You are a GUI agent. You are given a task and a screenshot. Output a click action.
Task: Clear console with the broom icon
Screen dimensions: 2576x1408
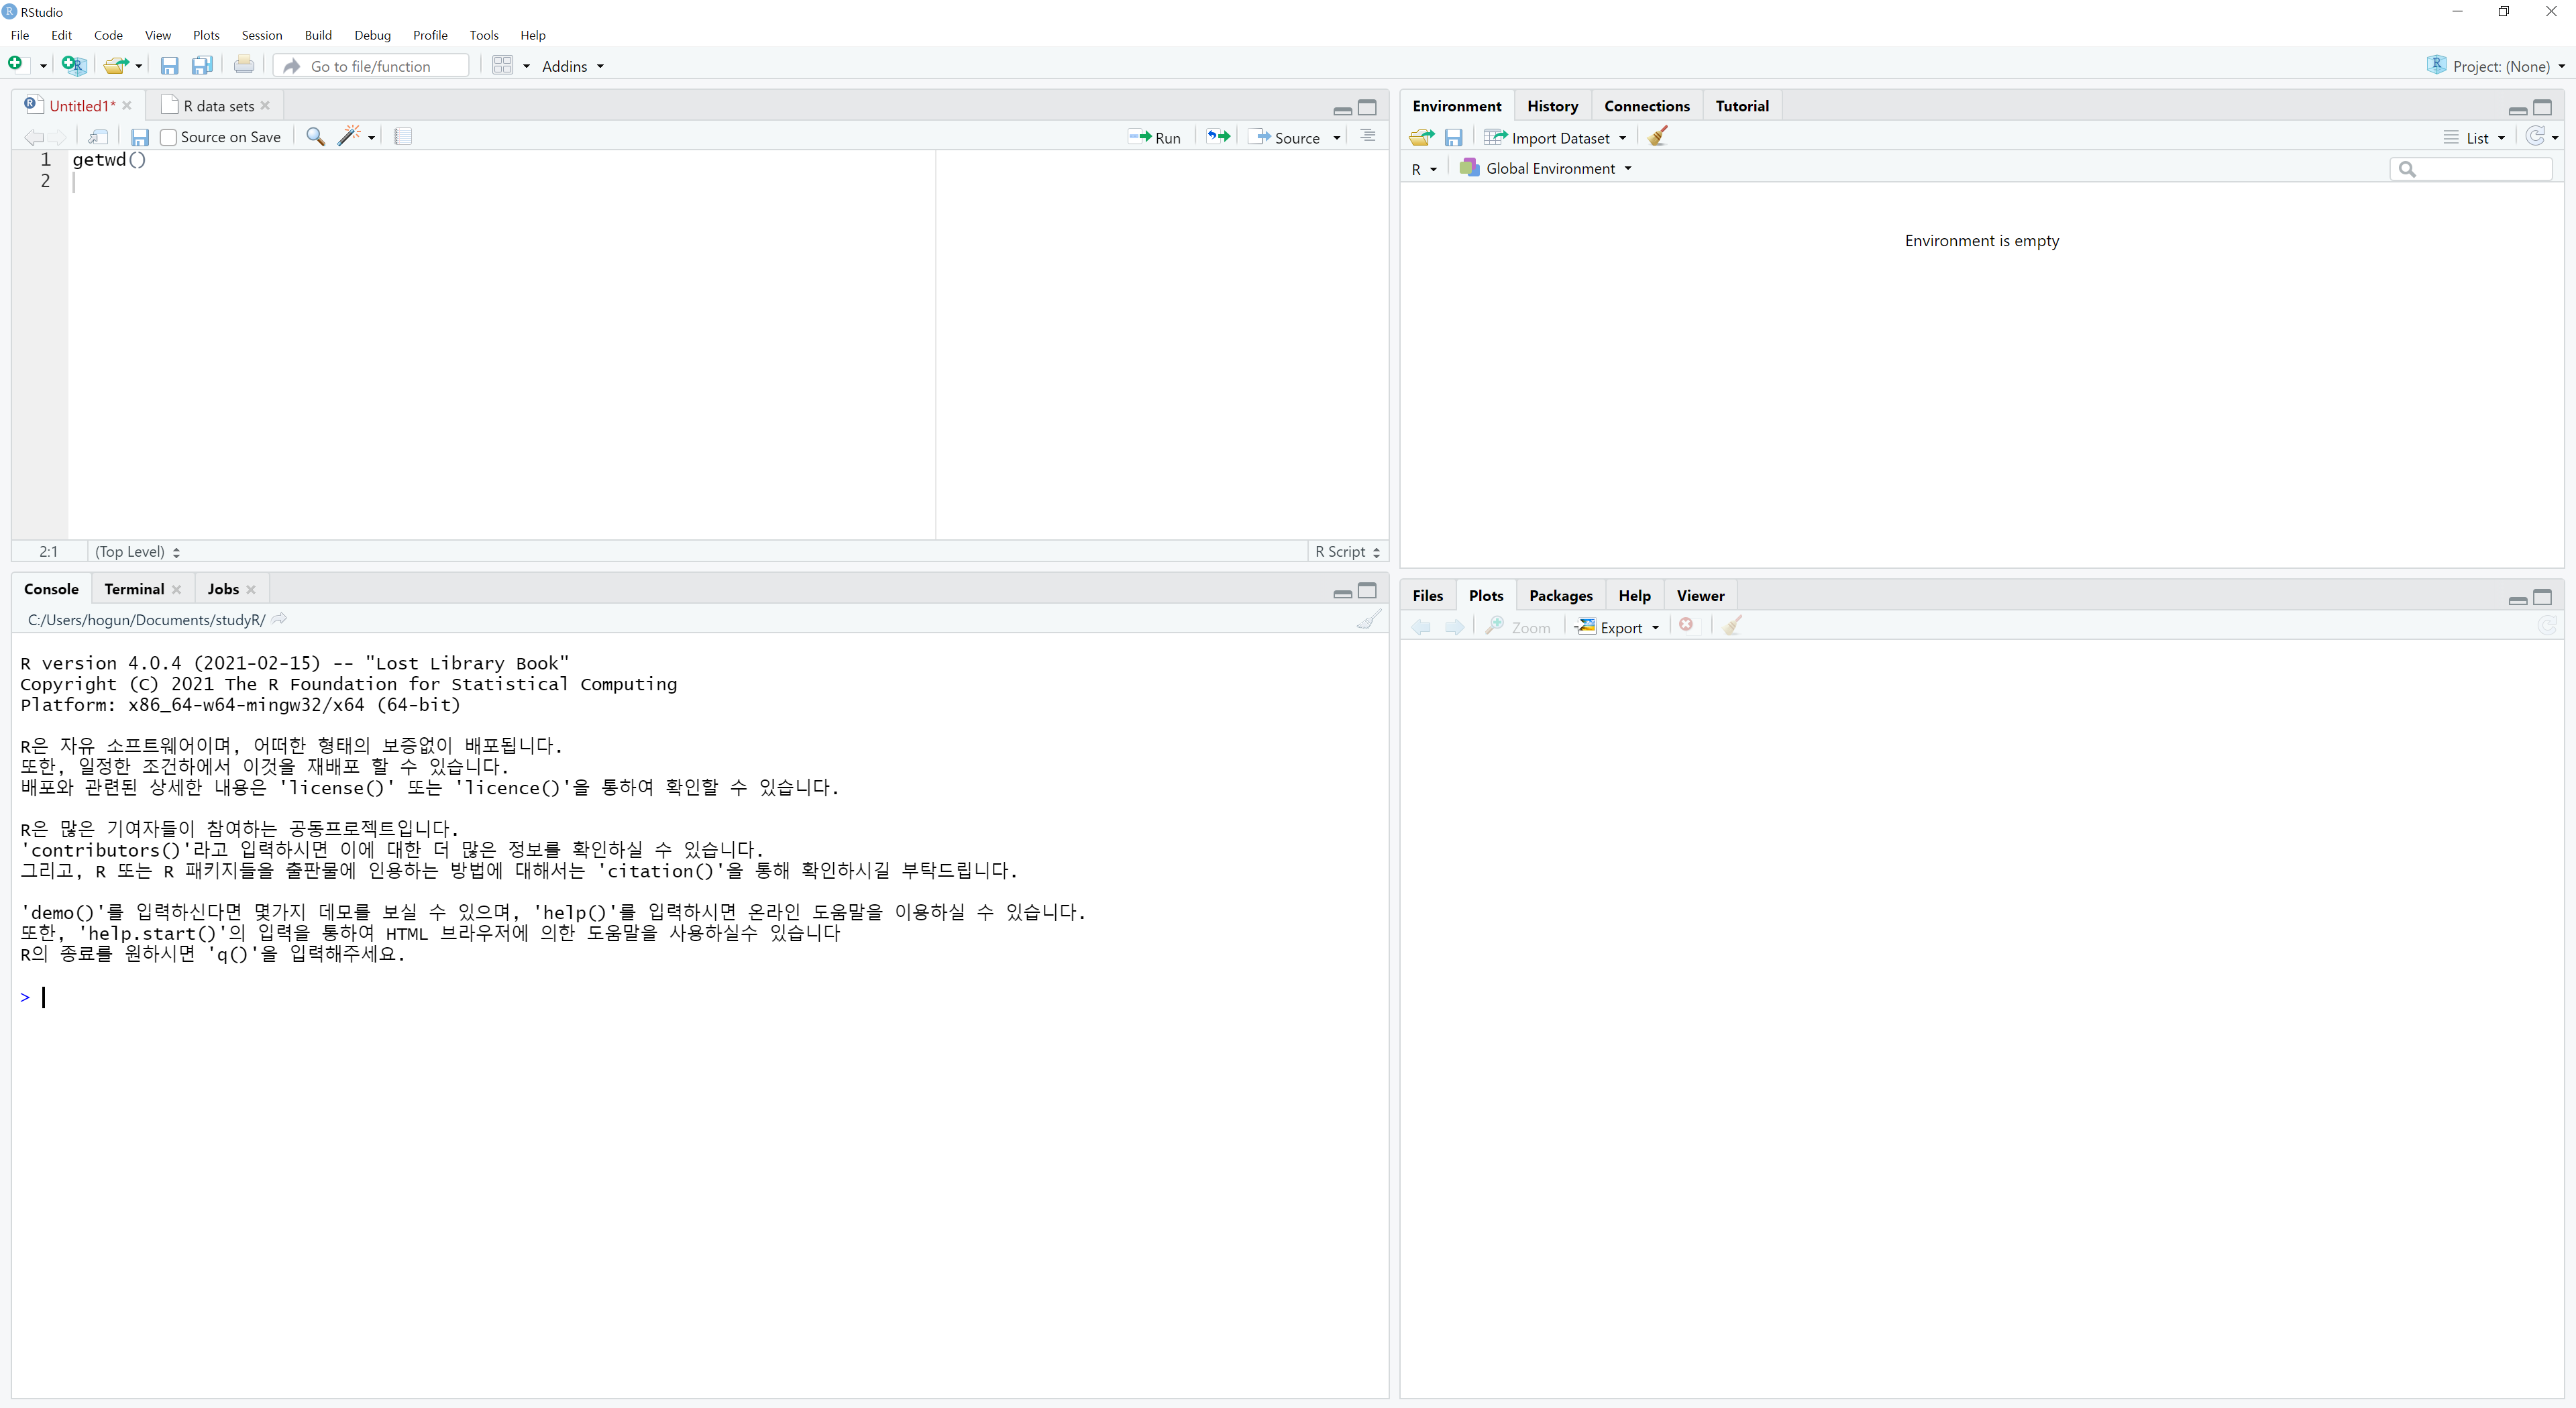(x=1368, y=620)
